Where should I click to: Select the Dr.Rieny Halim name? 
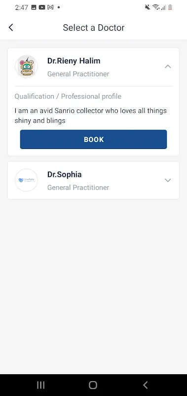click(x=74, y=61)
